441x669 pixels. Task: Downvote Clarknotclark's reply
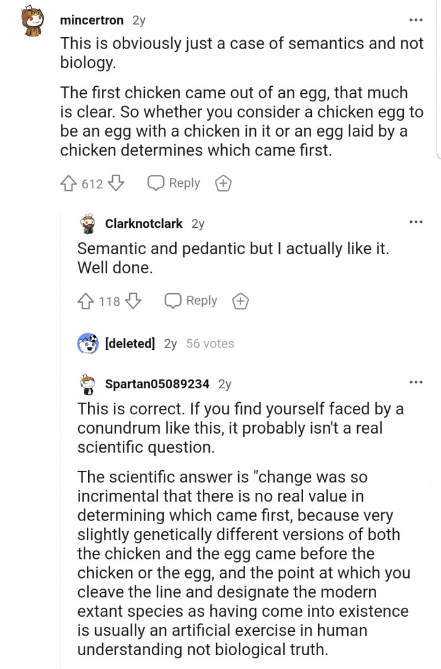click(x=132, y=301)
